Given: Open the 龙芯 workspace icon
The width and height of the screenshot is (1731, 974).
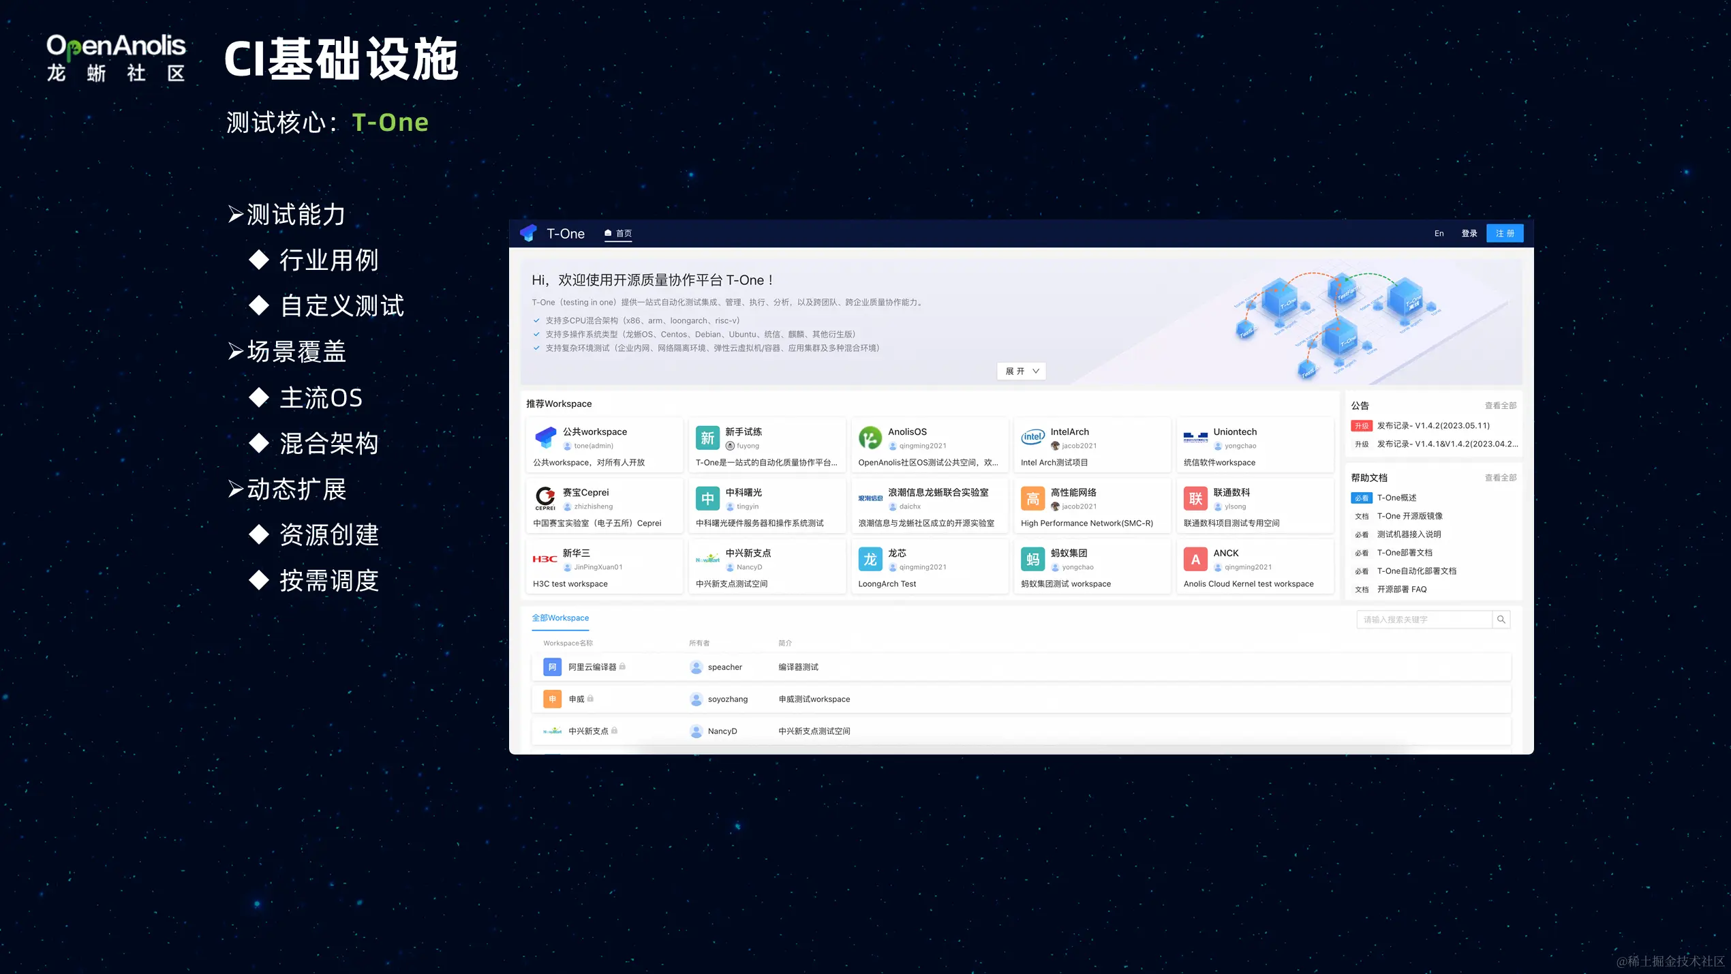Looking at the screenshot, I should pos(870,559).
